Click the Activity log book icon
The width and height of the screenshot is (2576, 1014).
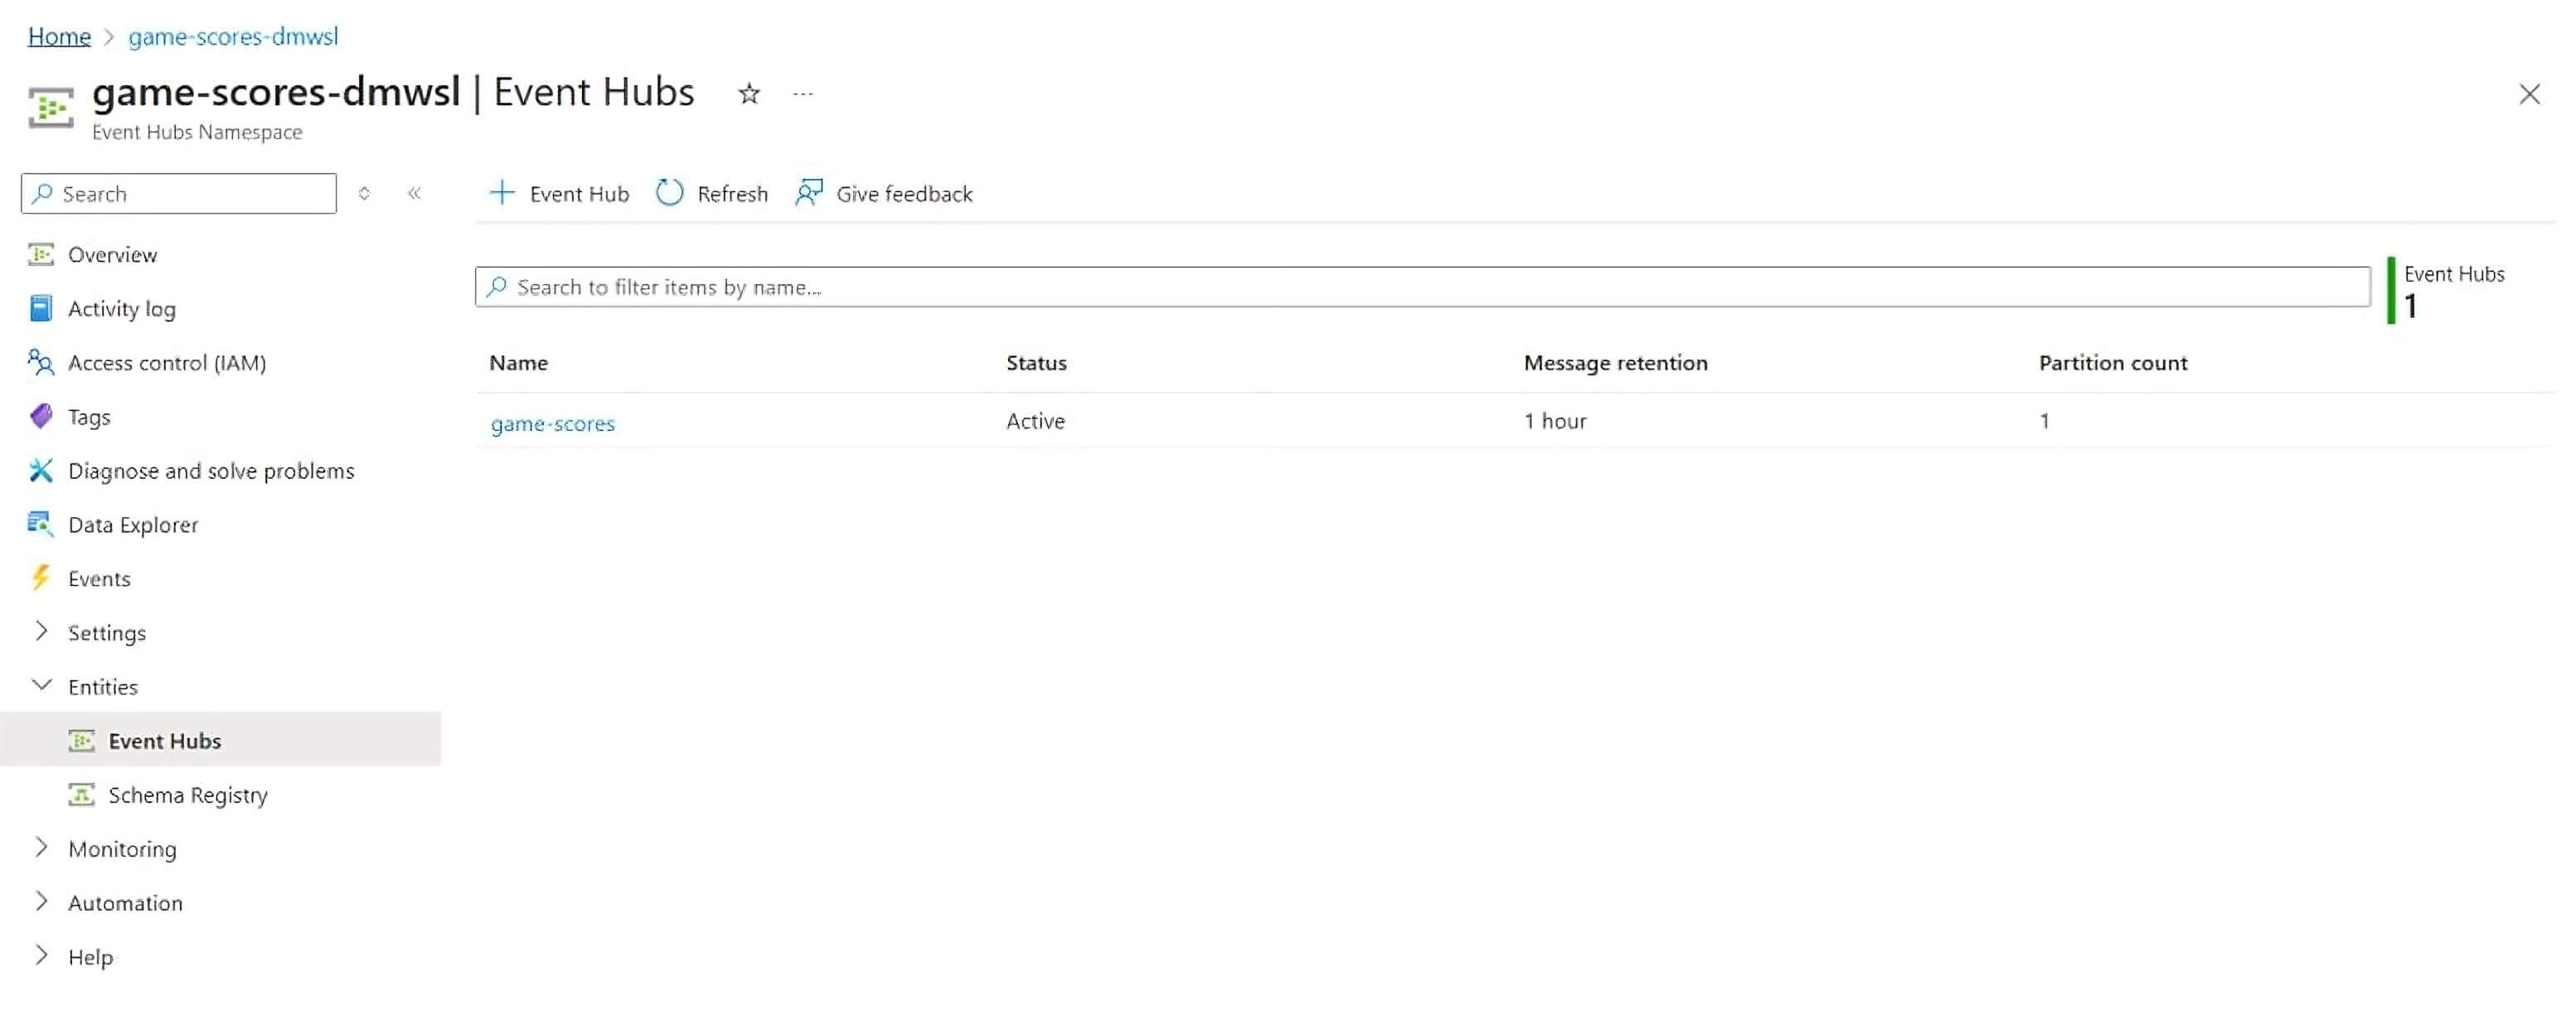pyautogui.click(x=41, y=307)
